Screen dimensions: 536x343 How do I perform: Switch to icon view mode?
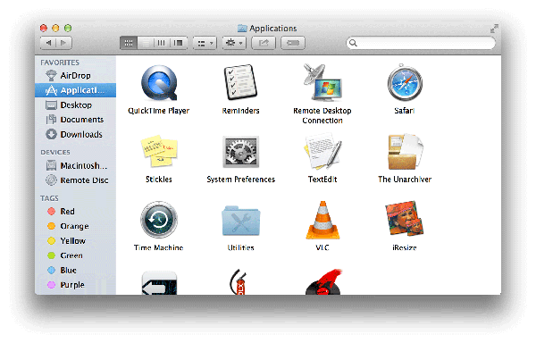tap(129, 43)
